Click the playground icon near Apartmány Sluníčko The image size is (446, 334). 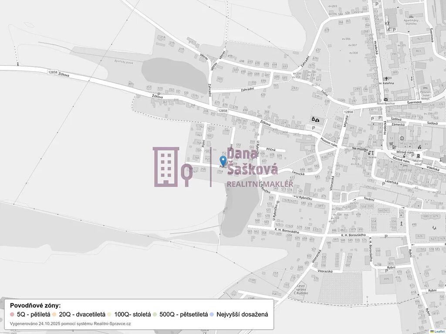(386, 23)
